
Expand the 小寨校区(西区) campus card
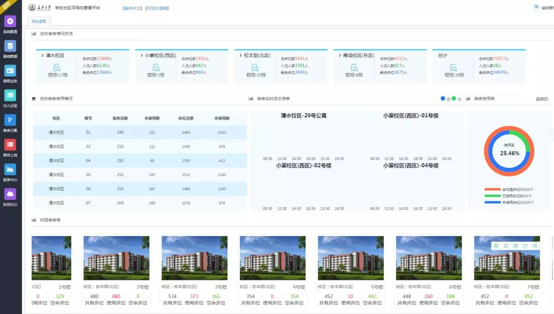pyautogui.click(x=140, y=55)
